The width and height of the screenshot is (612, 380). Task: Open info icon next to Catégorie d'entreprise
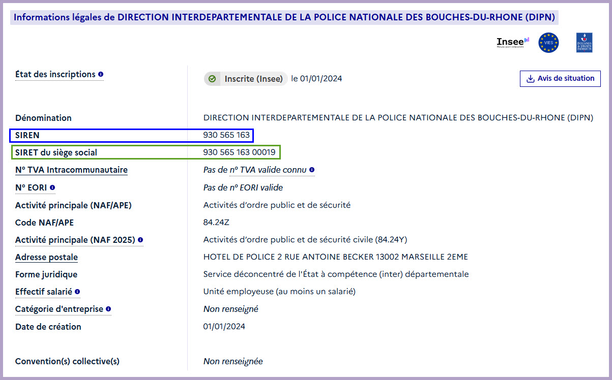pyautogui.click(x=108, y=309)
